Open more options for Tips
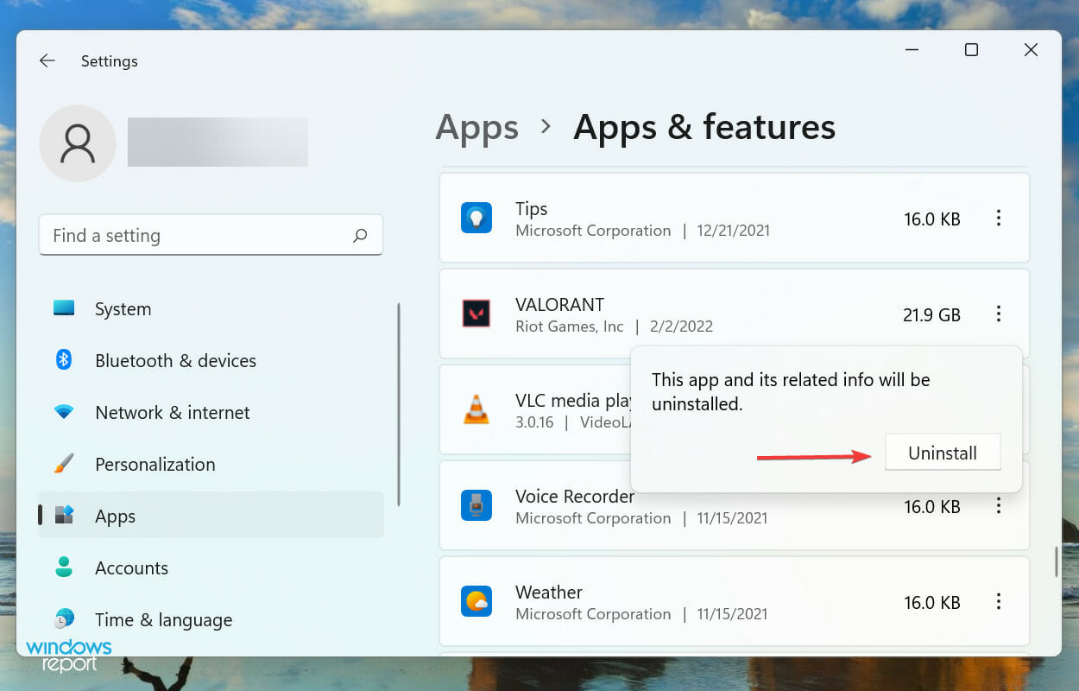This screenshot has height=691, width=1079. (x=999, y=219)
